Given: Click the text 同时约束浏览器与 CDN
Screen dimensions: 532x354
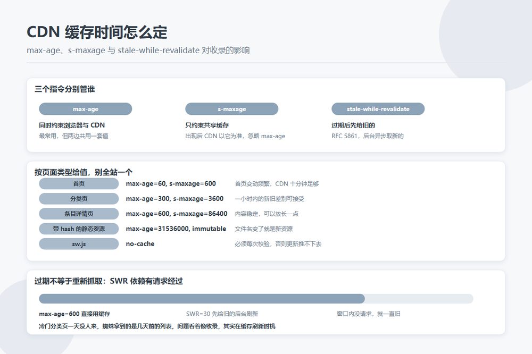Looking at the screenshot, I should [72, 125].
